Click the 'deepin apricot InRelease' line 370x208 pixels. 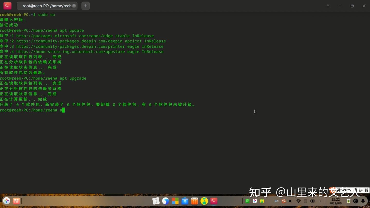(83, 41)
